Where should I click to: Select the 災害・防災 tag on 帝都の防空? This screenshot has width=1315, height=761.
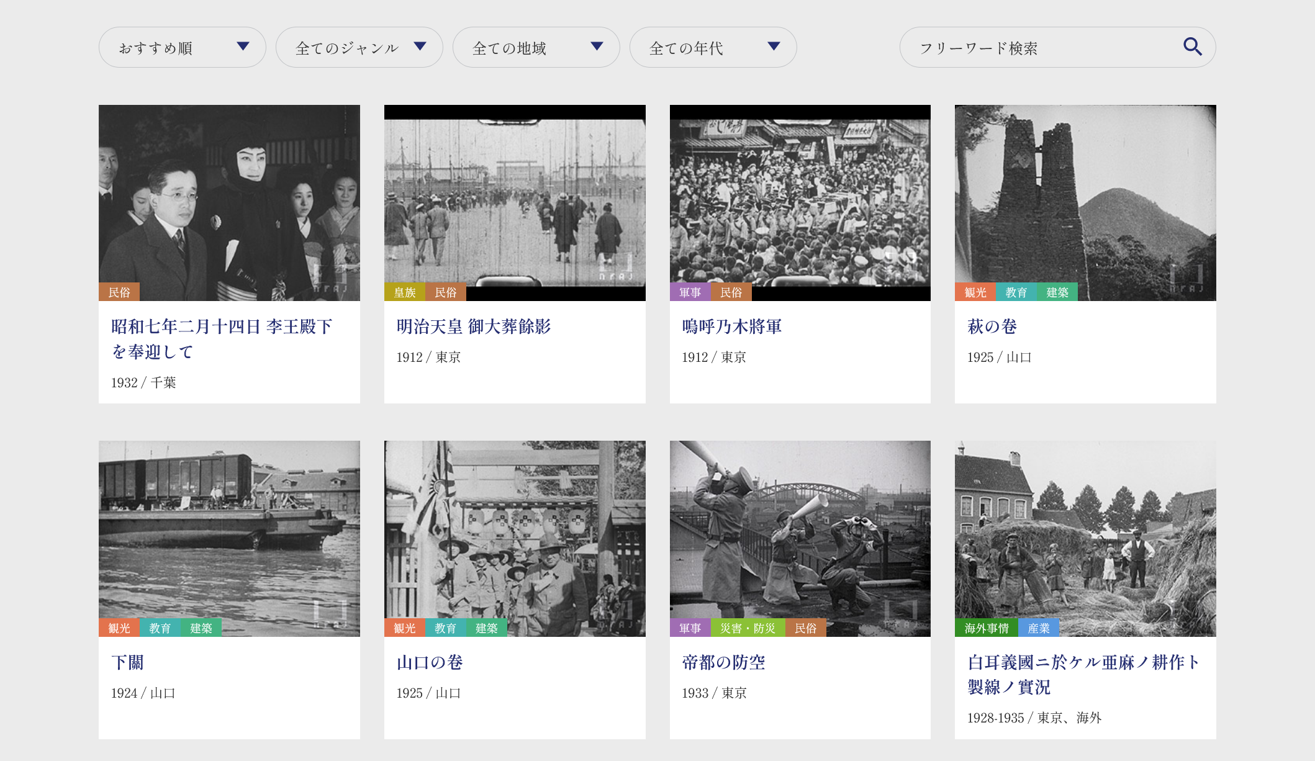[748, 628]
